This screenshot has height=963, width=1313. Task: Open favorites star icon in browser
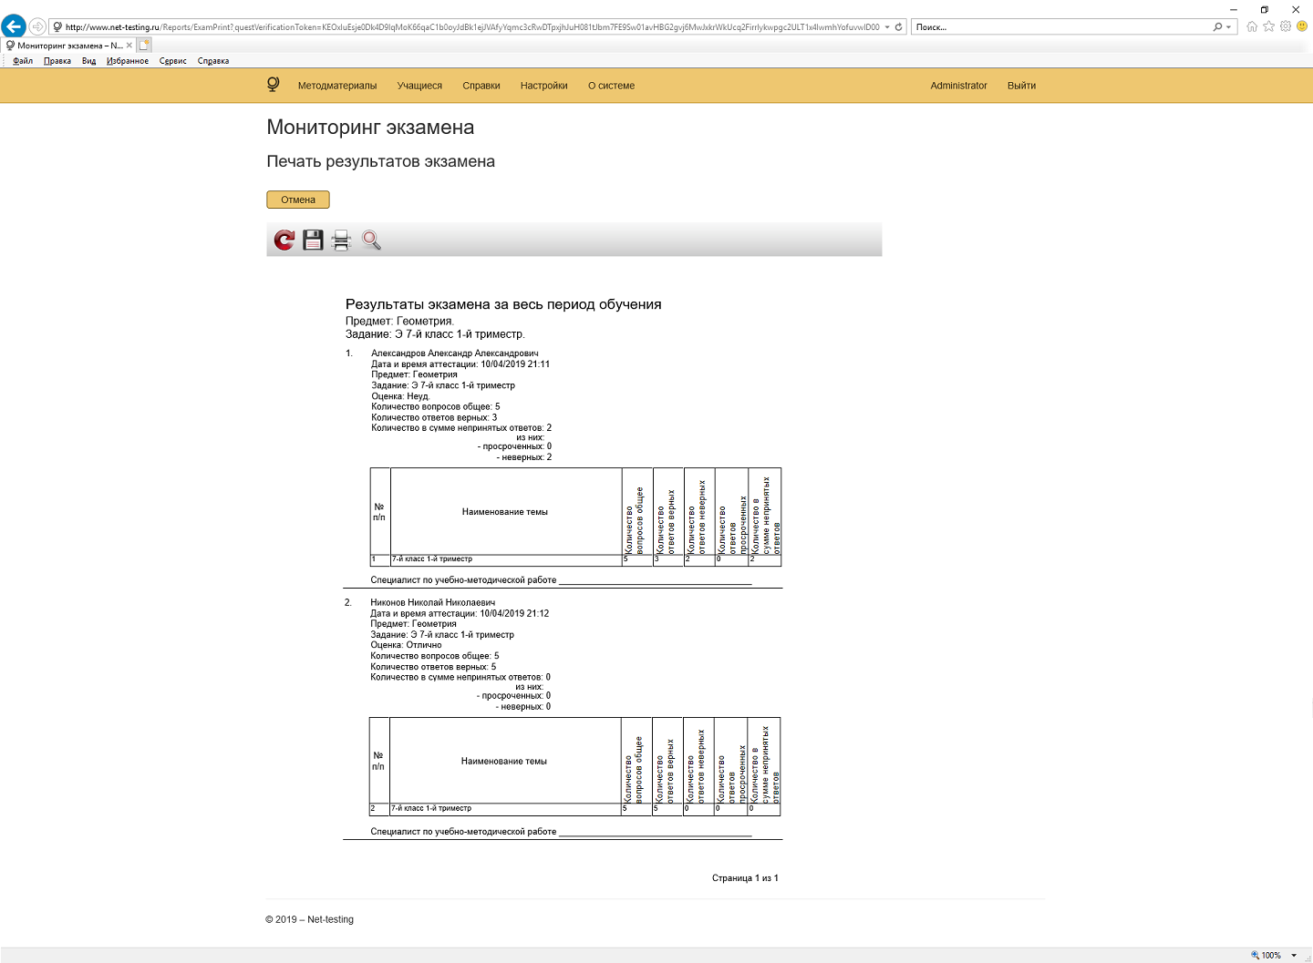click(1268, 26)
